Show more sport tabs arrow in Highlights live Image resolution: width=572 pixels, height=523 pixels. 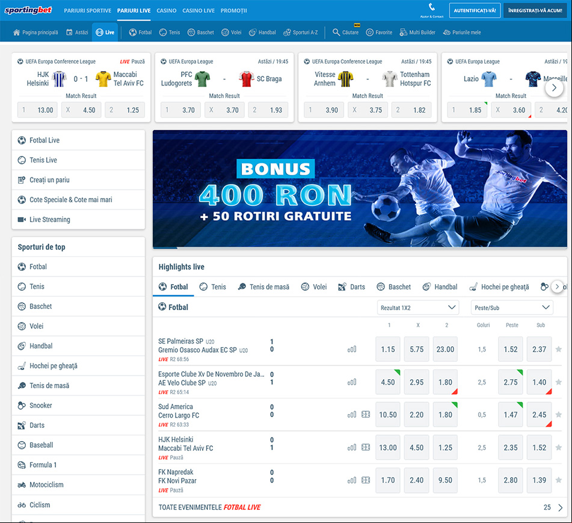pyautogui.click(x=557, y=287)
